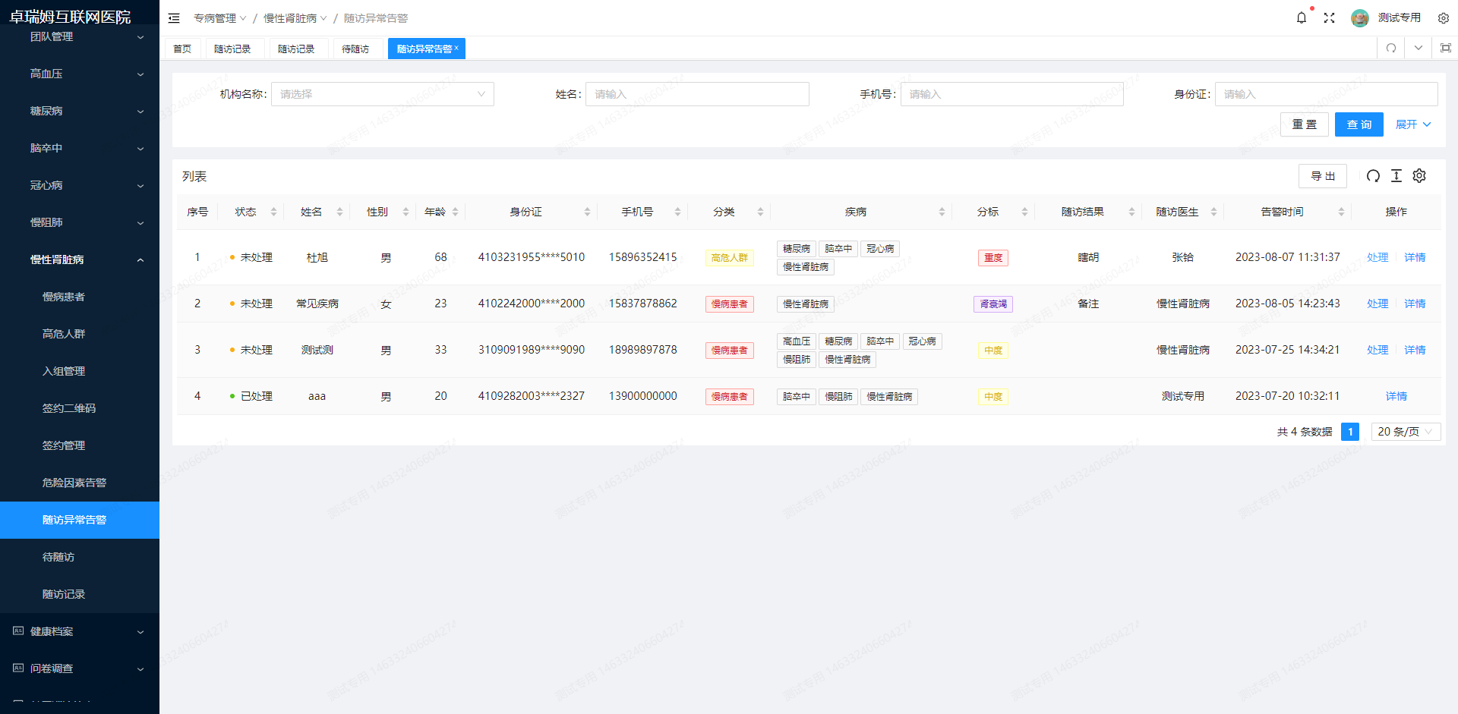Refresh the table list icon
The image size is (1458, 714).
1373,176
